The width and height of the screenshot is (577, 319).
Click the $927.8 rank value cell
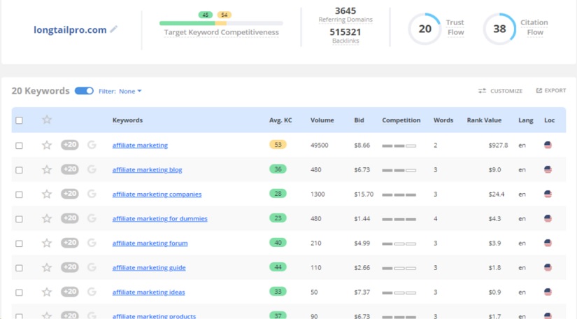tap(498, 146)
